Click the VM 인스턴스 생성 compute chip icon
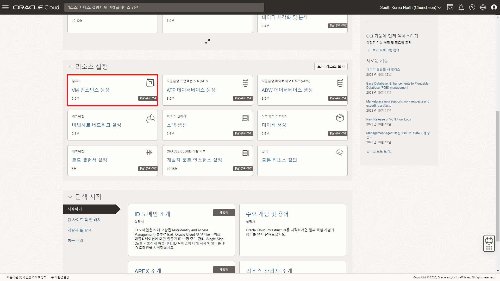The width and height of the screenshot is (500, 281). click(x=150, y=83)
